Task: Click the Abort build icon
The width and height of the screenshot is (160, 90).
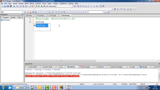Action: tap(47, 6)
